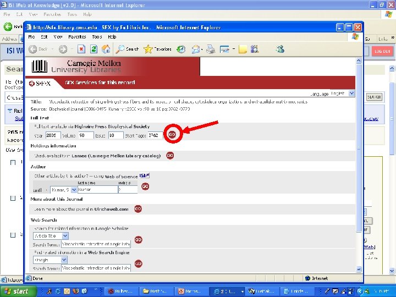Open Favorites star in SFX toolbar
The width and height of the screenshot is (396, 297).
[157, 49]
